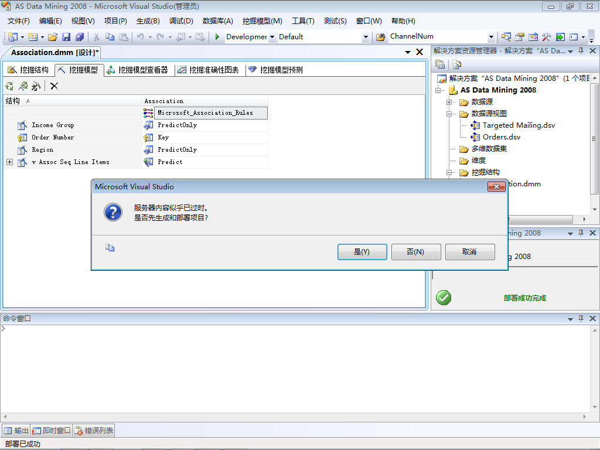
Task: Click the set algorithm parameters icon
Action: tap(36, 86)
